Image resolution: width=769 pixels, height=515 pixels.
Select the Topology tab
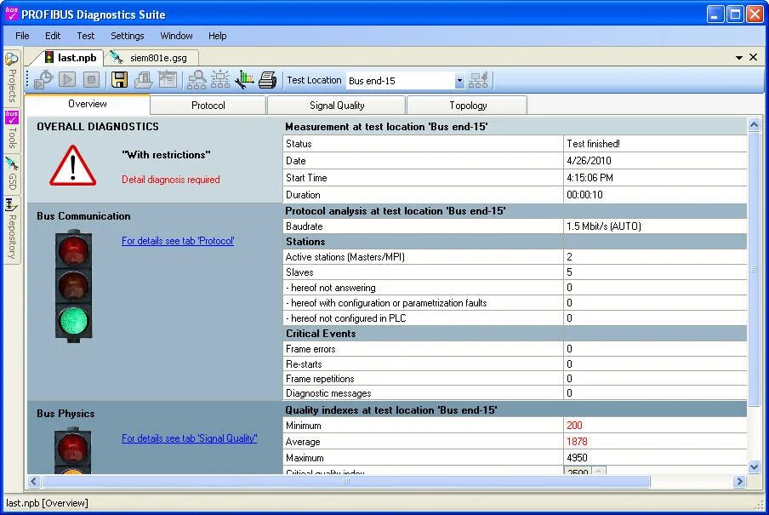pos(468,105)
